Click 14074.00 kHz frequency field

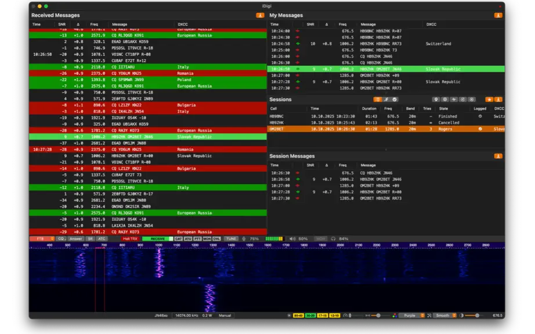tap(186, 315)
